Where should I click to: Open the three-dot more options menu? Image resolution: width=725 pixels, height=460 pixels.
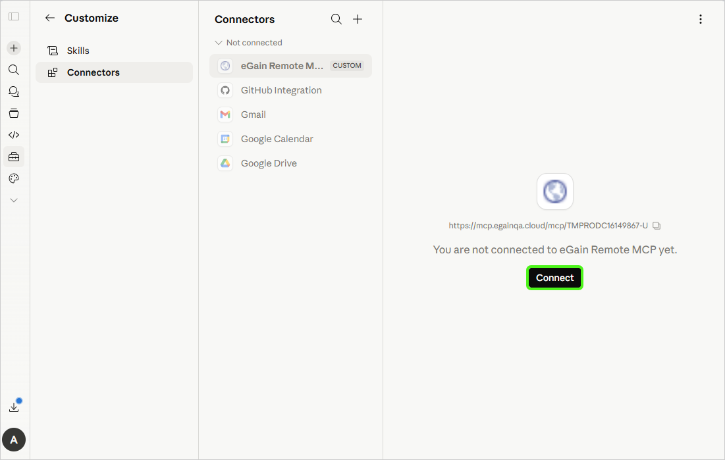701,19
